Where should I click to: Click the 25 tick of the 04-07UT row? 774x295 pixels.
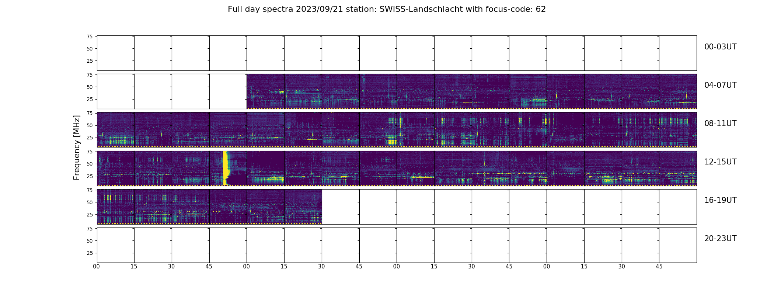point(89,99)
